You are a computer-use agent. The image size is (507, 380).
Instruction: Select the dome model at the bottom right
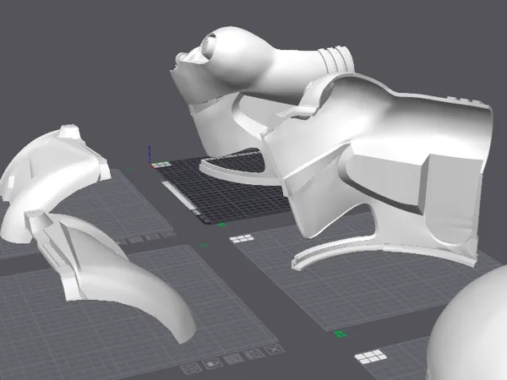472,329
